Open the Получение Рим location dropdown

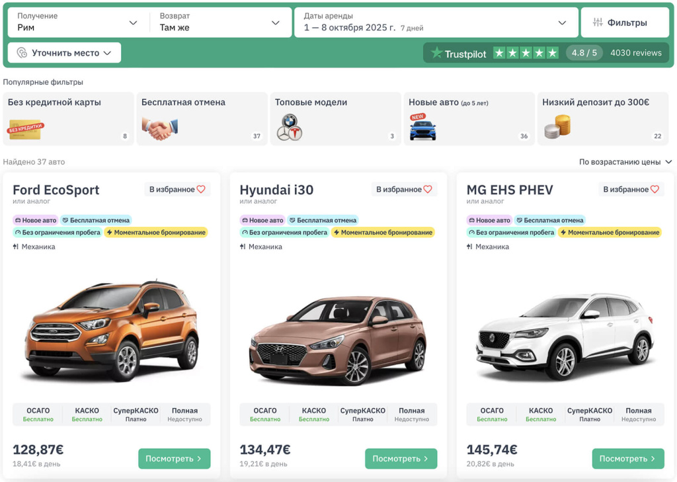(x=78, y=22)
